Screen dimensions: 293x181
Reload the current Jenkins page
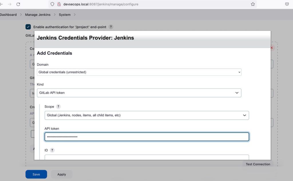[18, 4]
